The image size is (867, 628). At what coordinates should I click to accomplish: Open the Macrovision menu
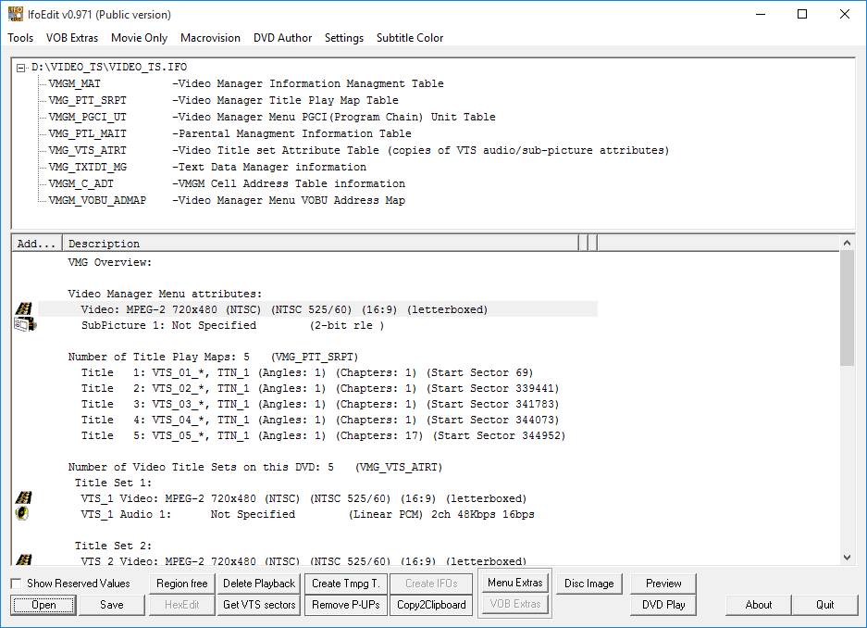(x=210, y=38)
